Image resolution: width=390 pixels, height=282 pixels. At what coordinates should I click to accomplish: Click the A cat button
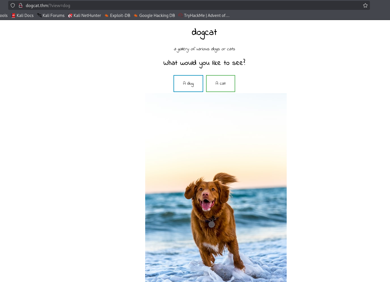pos(220,83)
